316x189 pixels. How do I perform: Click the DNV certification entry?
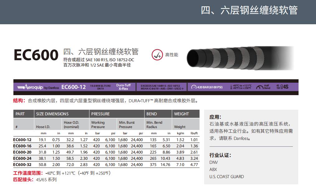[x=213, y=163]
